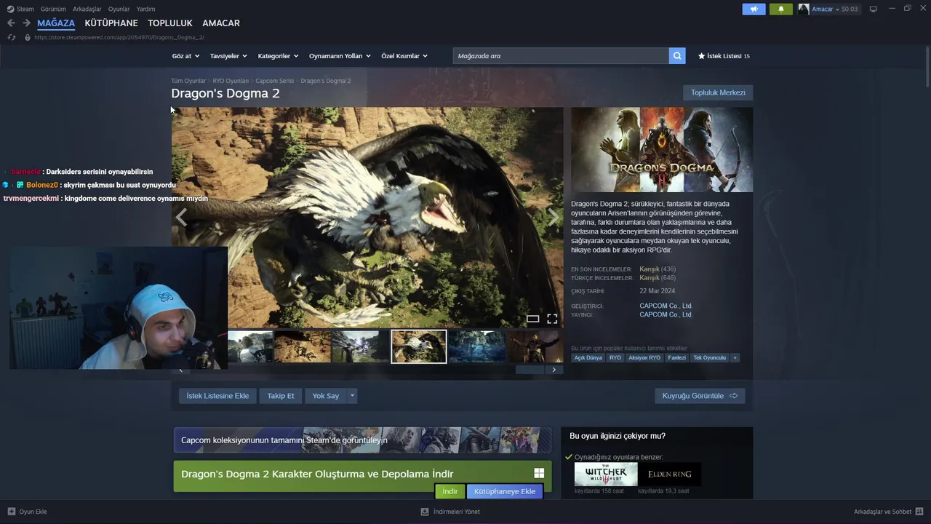Click the Mağazada ara search field
The width and height of the screenshot is (931, 524).
(x=561, y=56)
